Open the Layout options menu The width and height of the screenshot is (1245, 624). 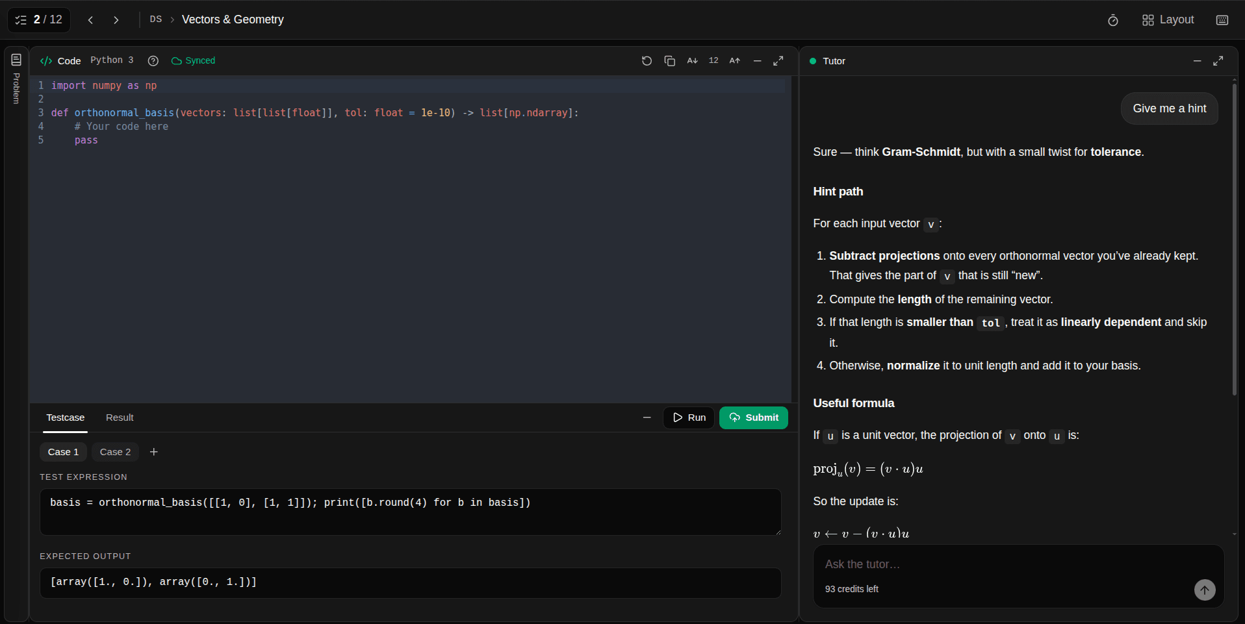point(1168,20)
